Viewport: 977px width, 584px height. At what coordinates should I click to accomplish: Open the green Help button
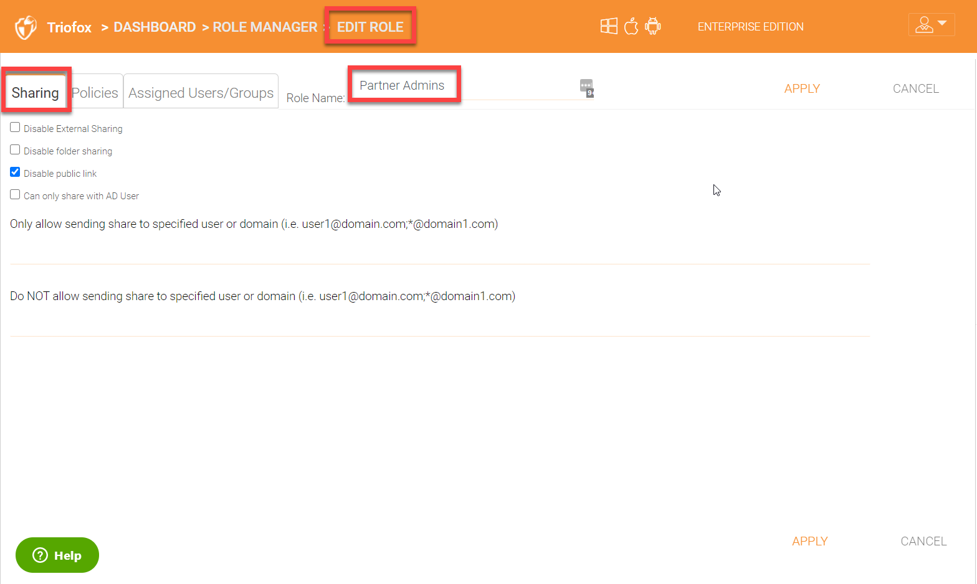coord(57,555)
